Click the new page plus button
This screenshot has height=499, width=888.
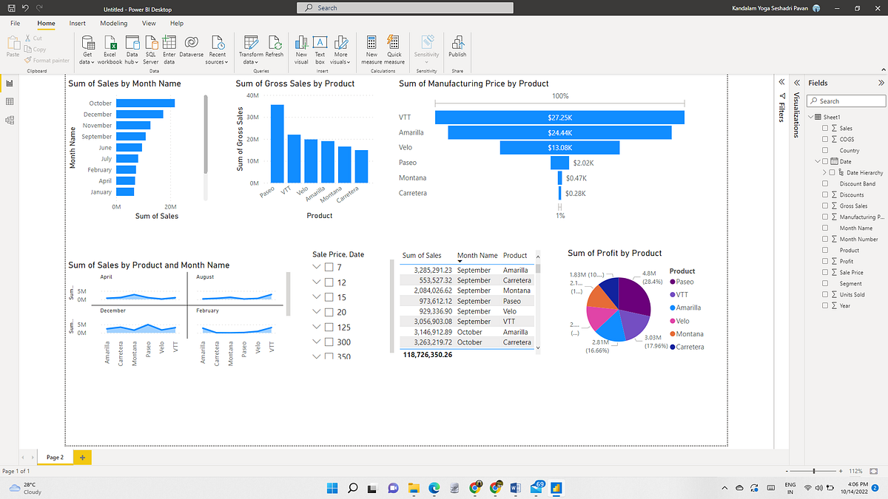[81, 457]
